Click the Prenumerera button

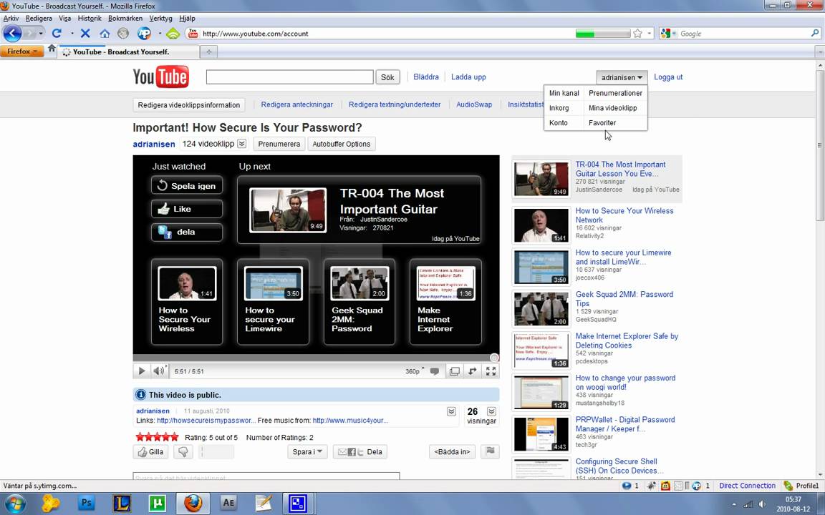tap(279, 144)
